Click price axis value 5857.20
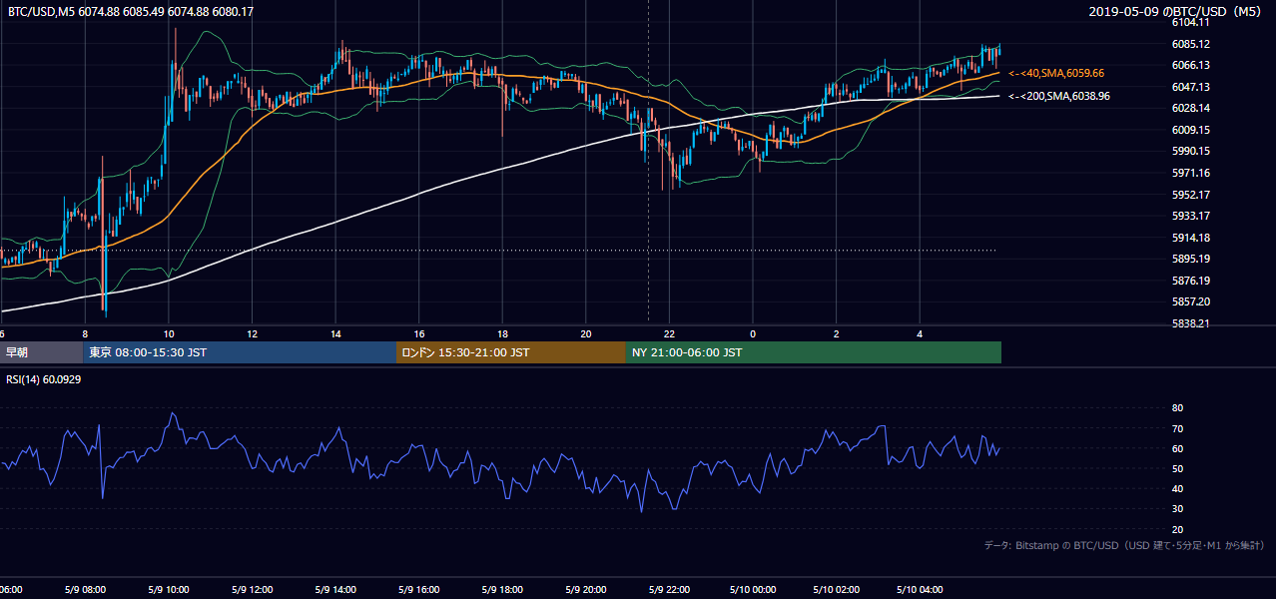This screenshot has width=1276, height=599. point(1191,301)
